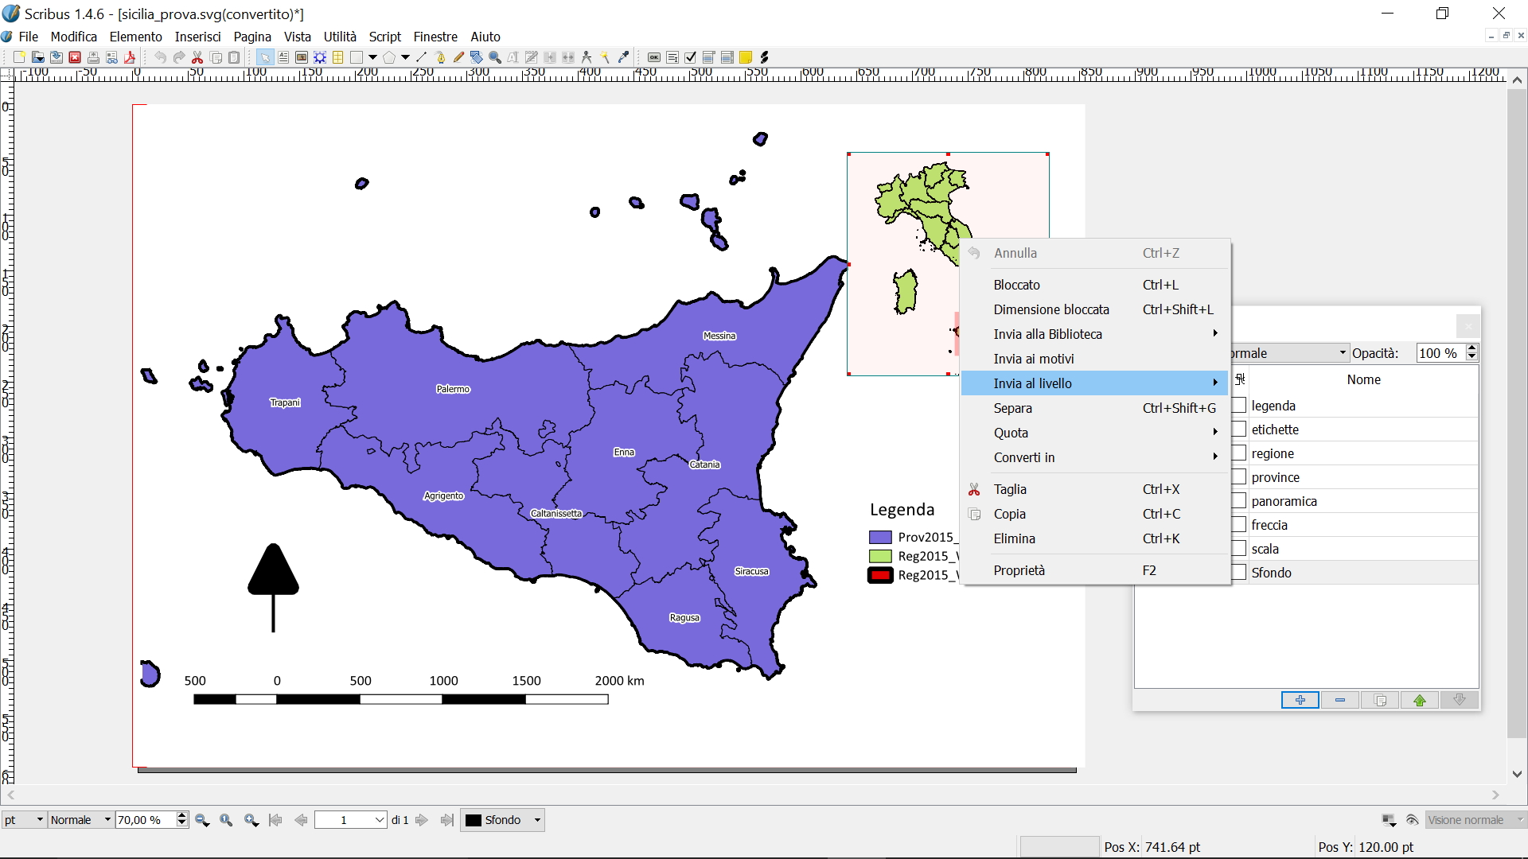The width and height of the screenshot is (1528, 859).
Task: Toggle checkbox for freccia layer
Action: pos(1239,525)
